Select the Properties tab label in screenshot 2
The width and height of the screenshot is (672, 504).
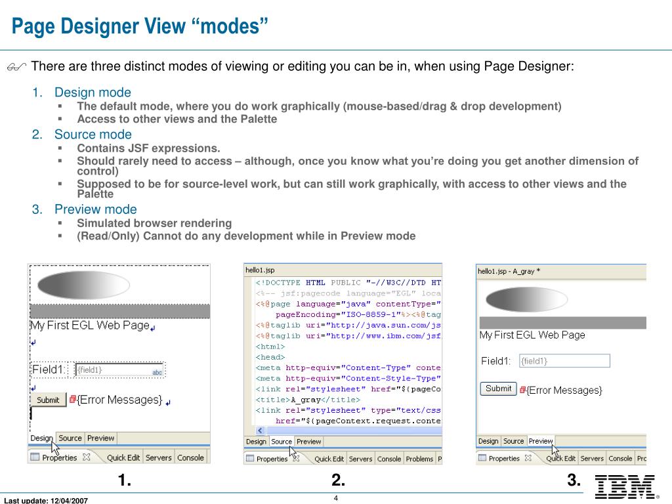click(x=272, y=459)
